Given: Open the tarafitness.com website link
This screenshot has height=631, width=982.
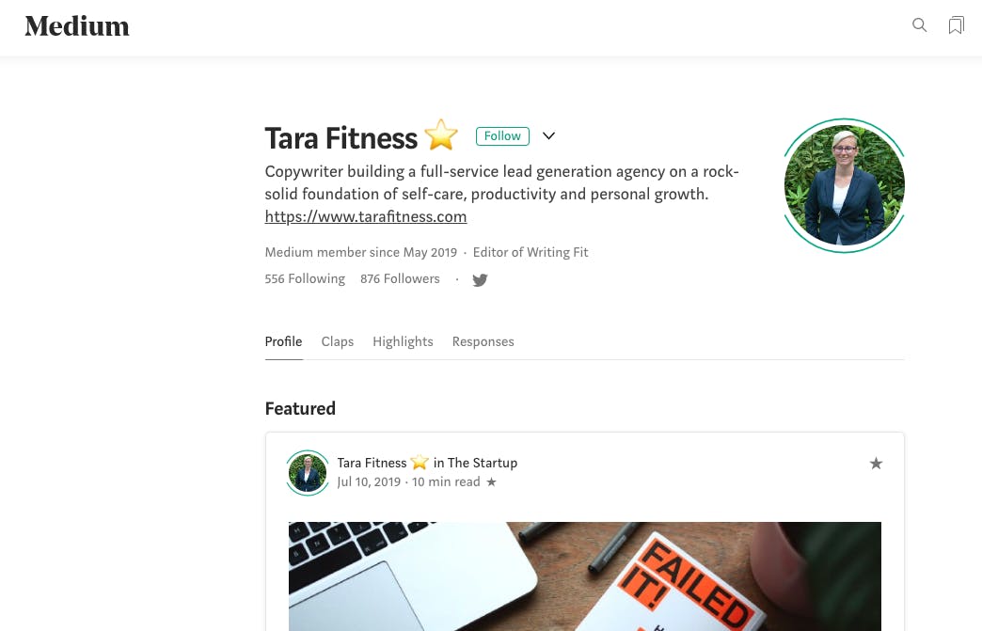Looking at the screenshot, I should pyautogui.click(x=366, y=216).
